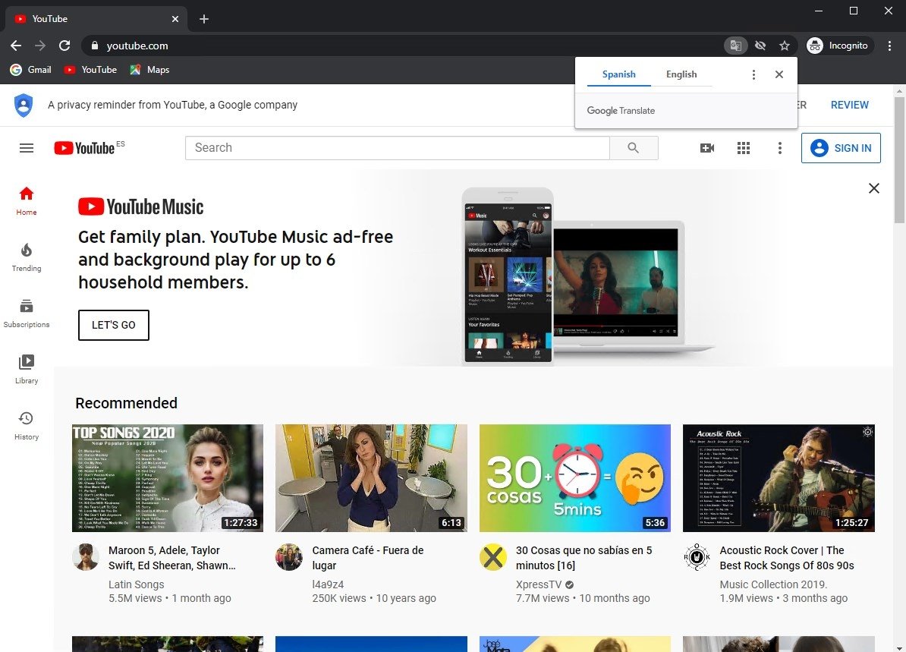This screenshot has width=906, height=652.
Task: Click the LET'S GO button
Action: tap(114, 325)
